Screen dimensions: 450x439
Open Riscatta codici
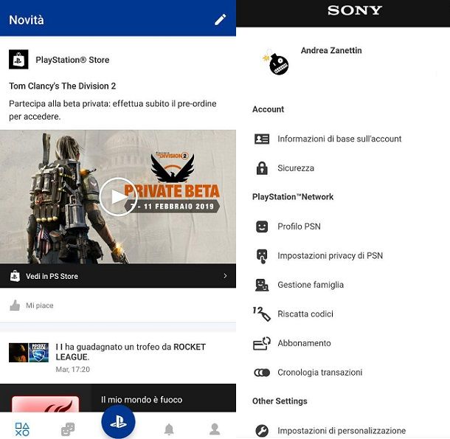click(x=305, y=314)
